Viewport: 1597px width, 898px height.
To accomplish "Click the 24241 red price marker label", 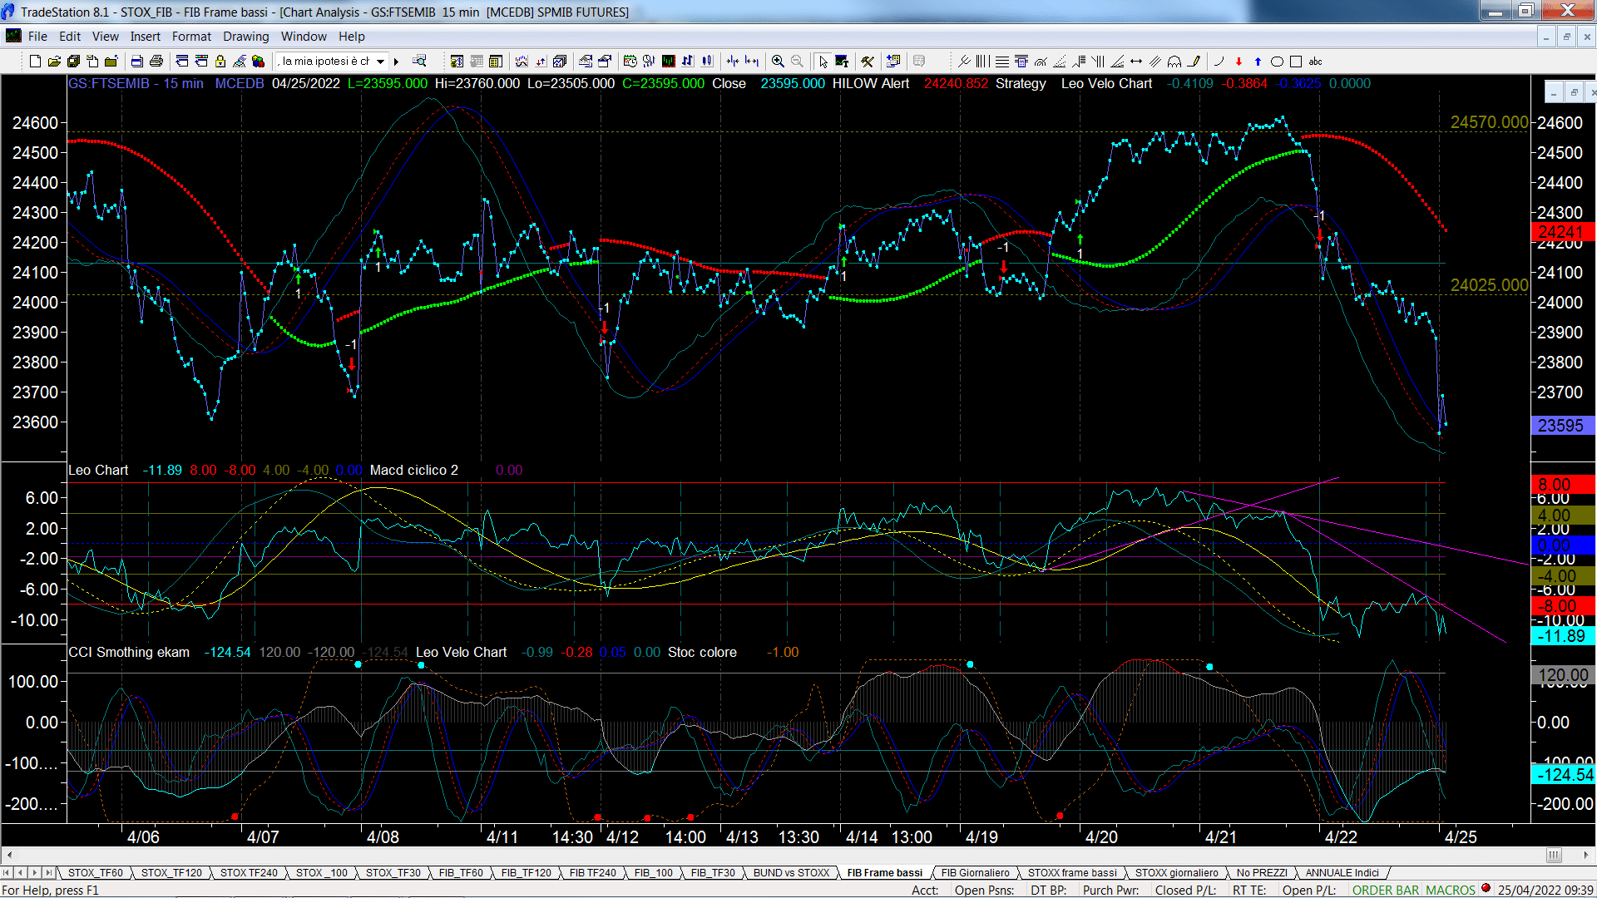I will (1561, 233).
